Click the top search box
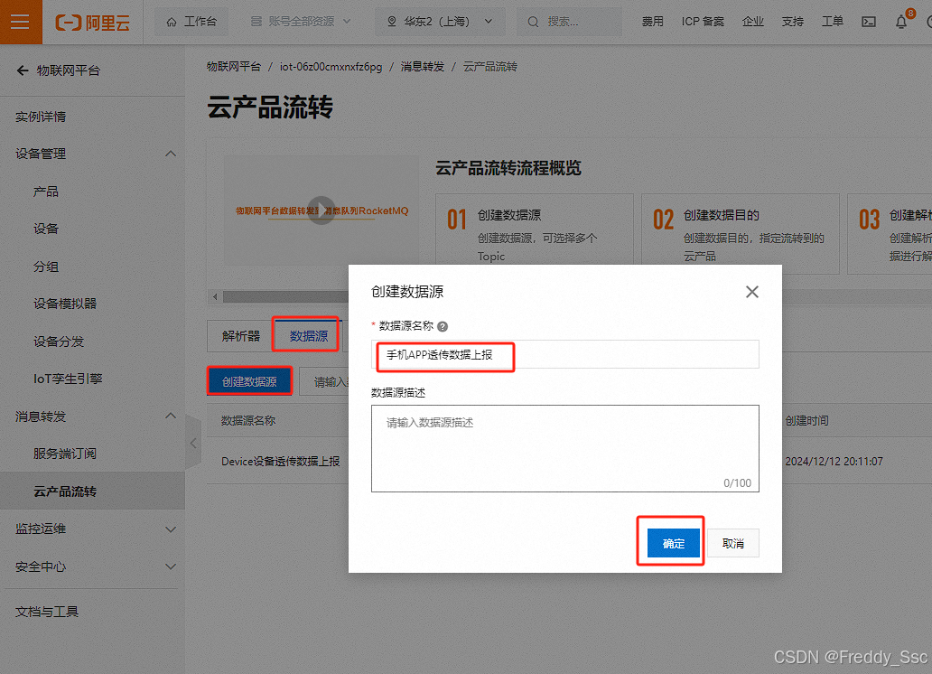The height and width of the screenshot is (674, 932). point(569,22)
